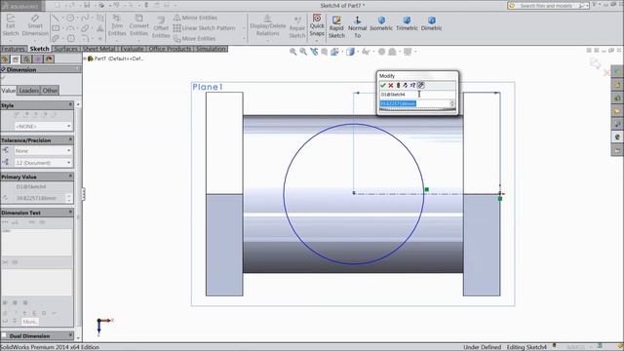The image size is (624, 351).
Task: Click rebuild icon in Modify dialog
Action: click(398, 85)
